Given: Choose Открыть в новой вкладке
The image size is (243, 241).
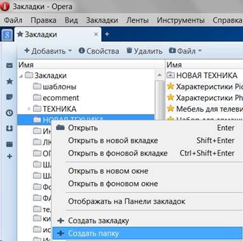Looking at the screenshot, I should tap(147, 141).
